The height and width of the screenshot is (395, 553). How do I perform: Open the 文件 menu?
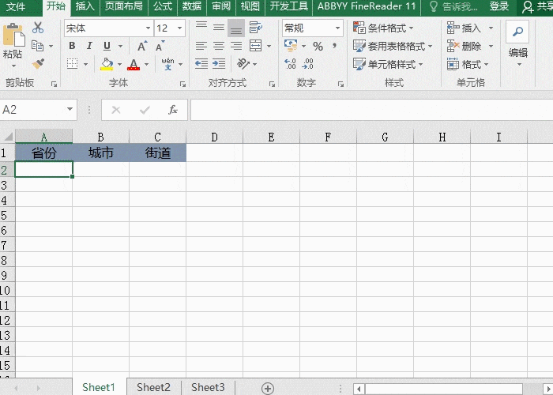[16, 6]
